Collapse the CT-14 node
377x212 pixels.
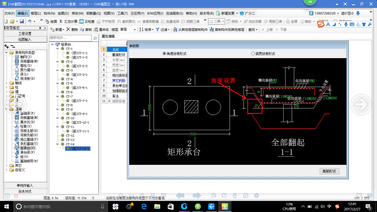pos(57,144)
